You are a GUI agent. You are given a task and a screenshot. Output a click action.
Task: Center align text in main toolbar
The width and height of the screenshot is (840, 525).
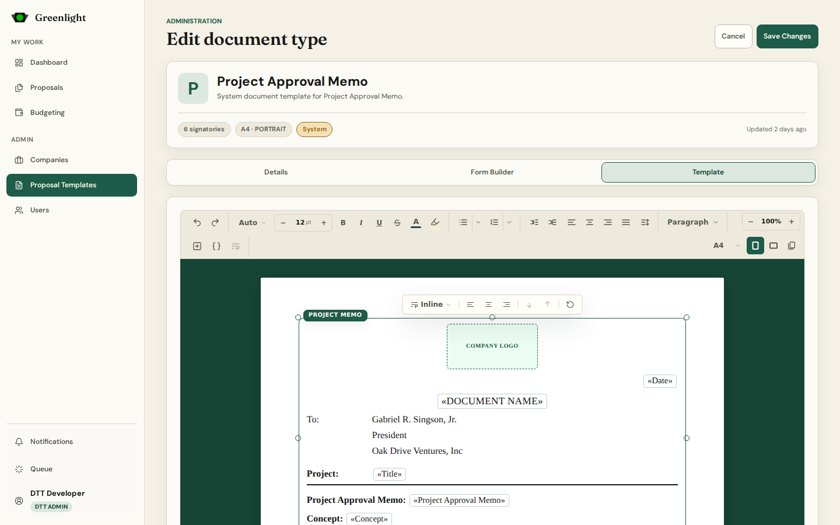click(590, 222)
